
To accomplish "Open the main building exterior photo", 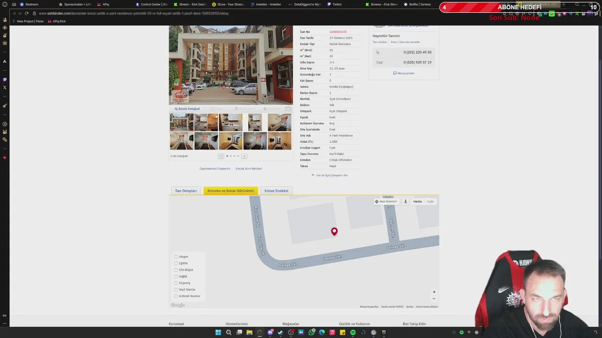I will 230,65.
